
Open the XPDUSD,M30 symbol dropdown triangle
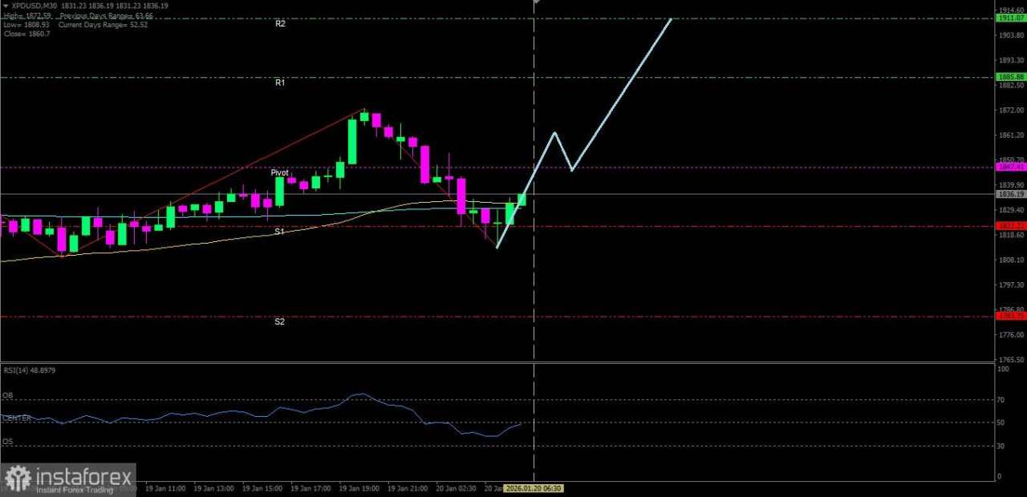[6, 5]
